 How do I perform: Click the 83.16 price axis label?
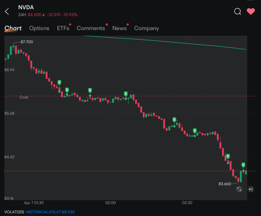coord(9,198)
